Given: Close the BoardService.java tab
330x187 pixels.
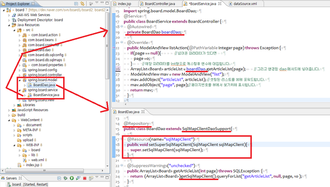Looking at the screenshot, I should pos(220,4).
